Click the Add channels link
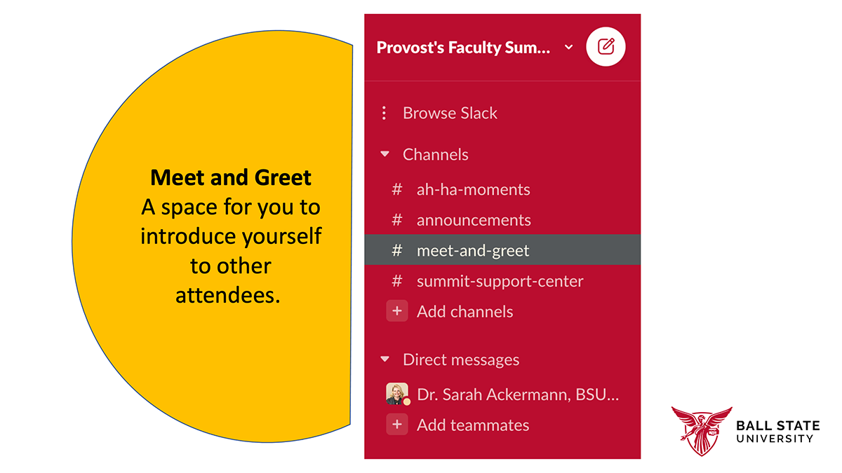The width and height of the screenshot is (842, 473). 465,311
